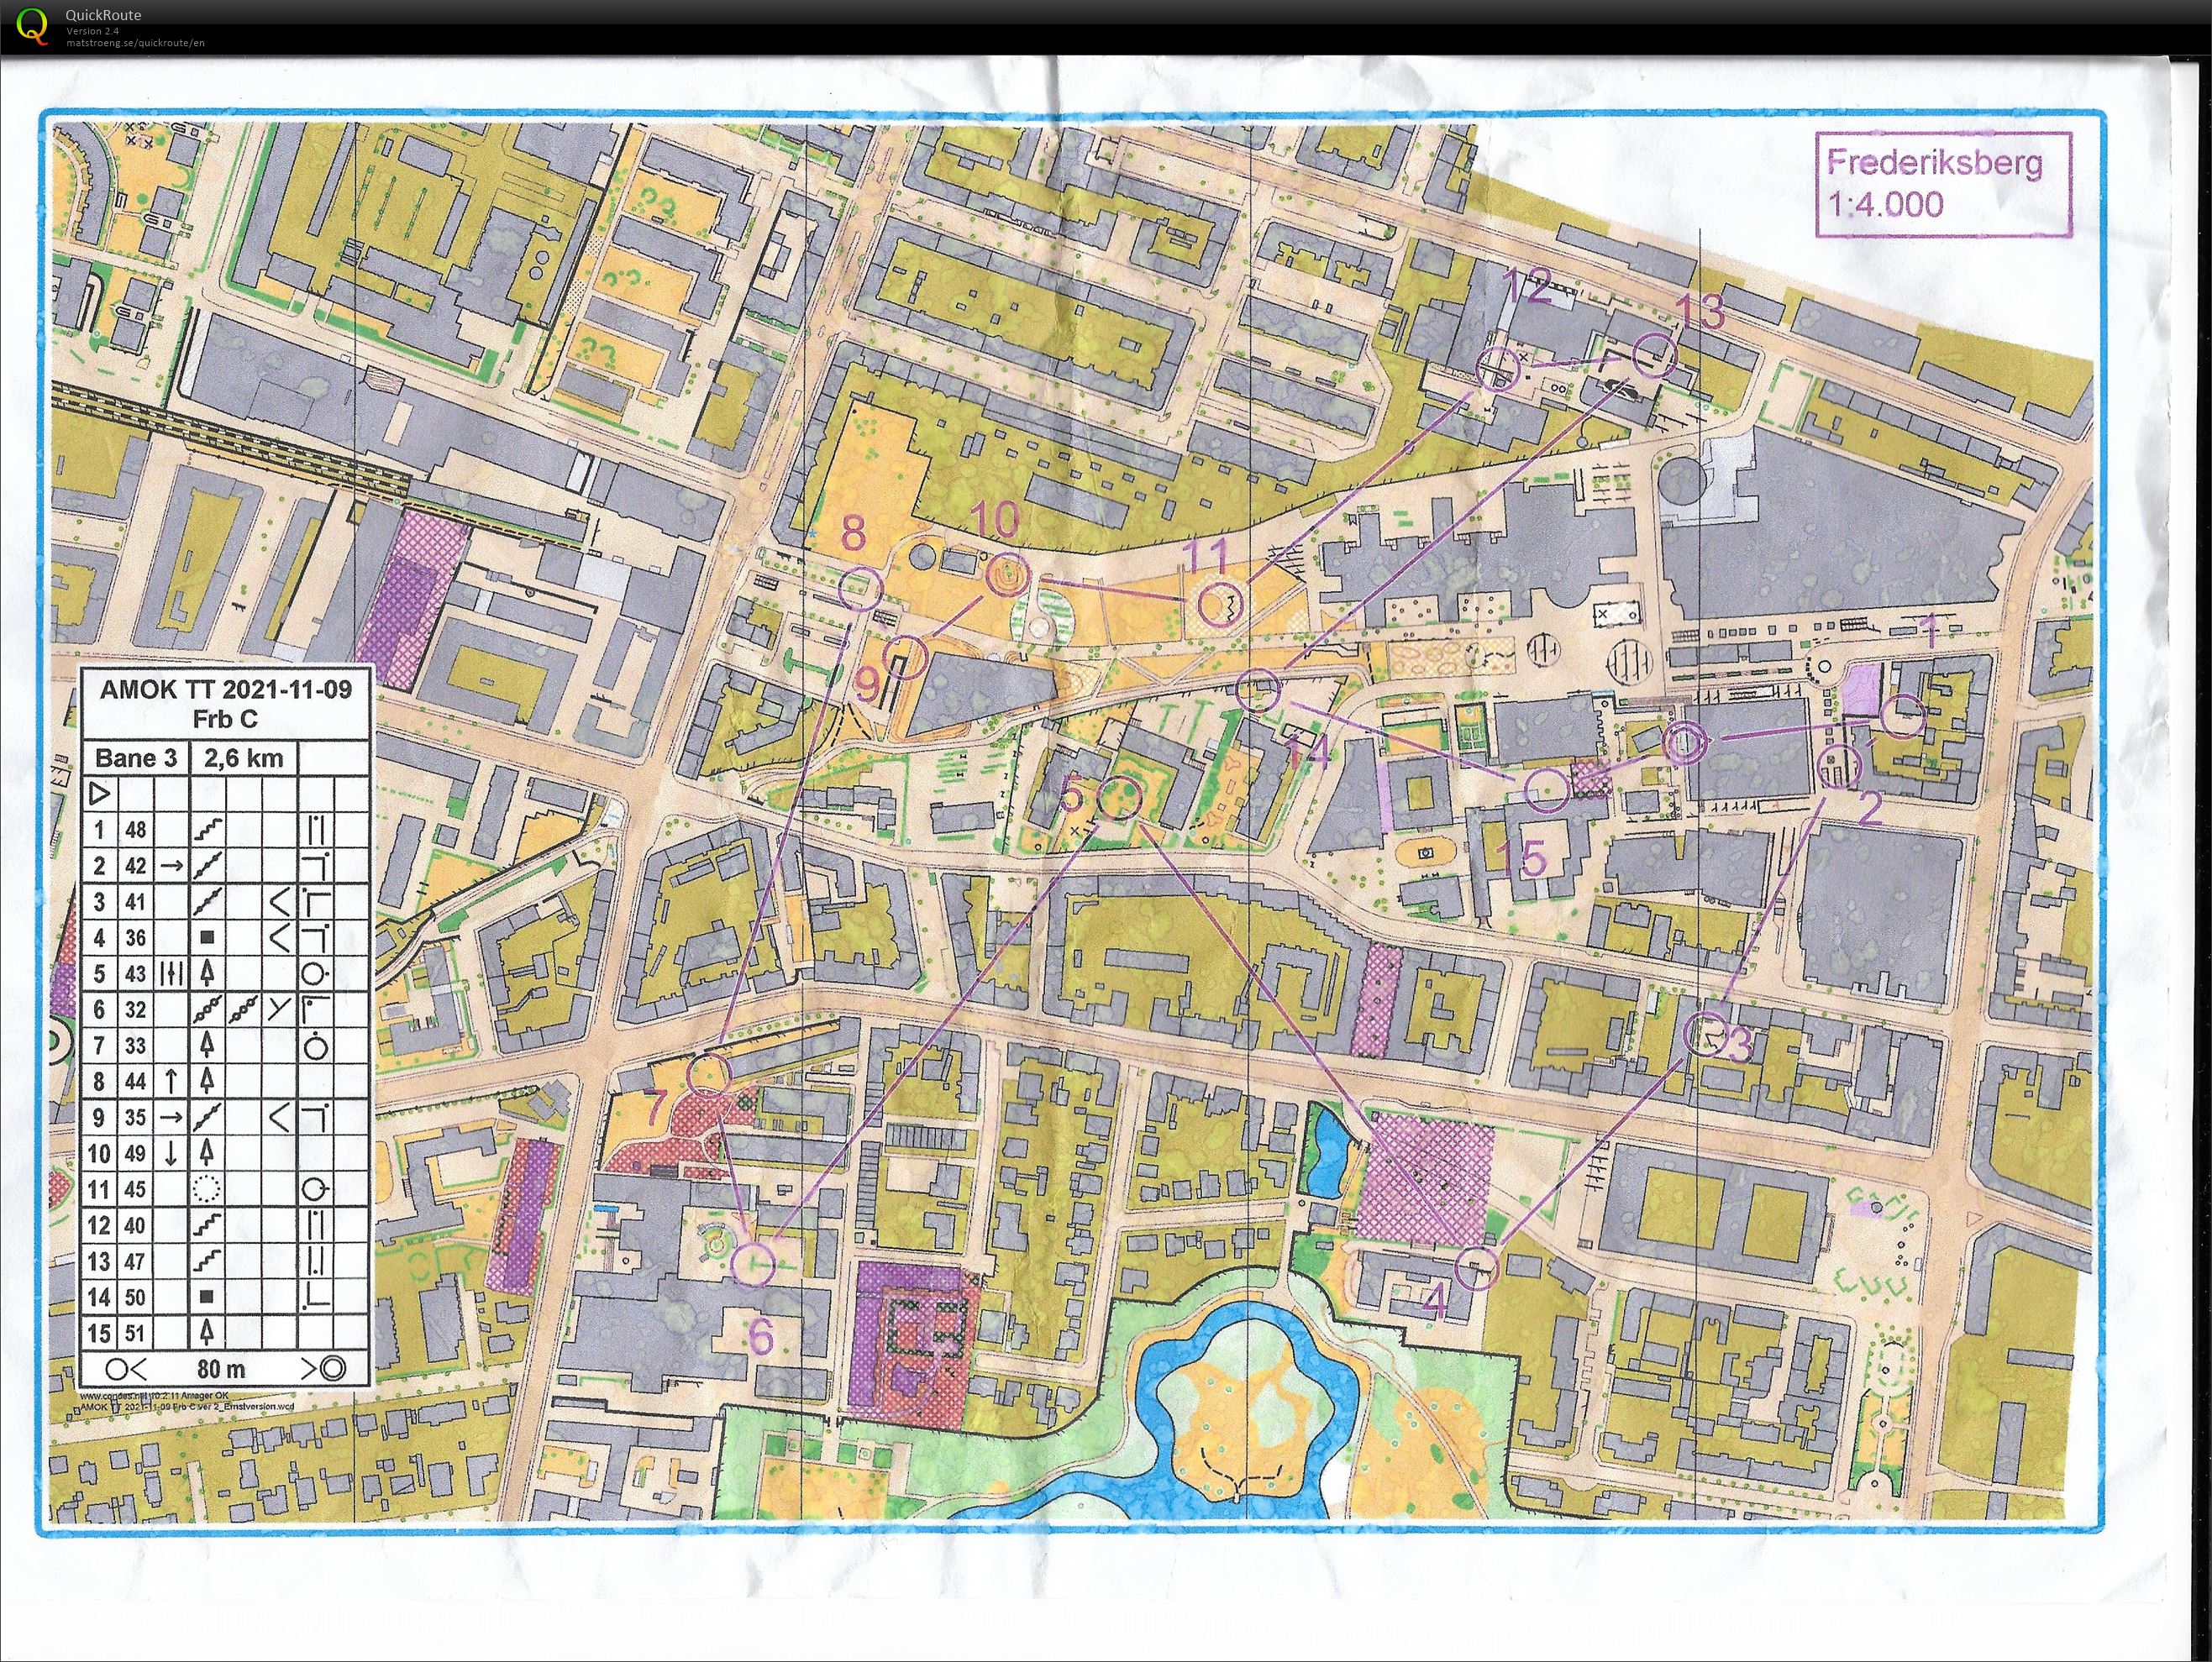2212x1662 pixels.
Task: Click control code 32 in row 6
Action: click(x=135, y=1009)
